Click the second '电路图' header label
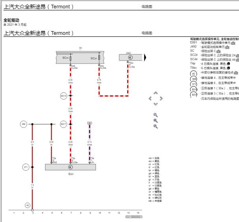 pos(147,33)
